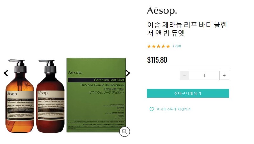Click the $115.80 price text
Viewport: 254px width, 144px height.
[x=157, y=60]
